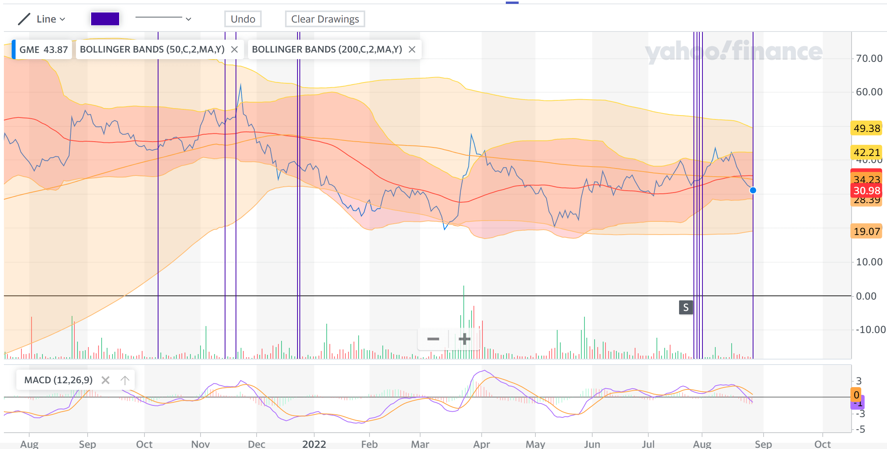887x449 pixels.
Task: Pick the purple drawing color swatch
Action: 104,19
